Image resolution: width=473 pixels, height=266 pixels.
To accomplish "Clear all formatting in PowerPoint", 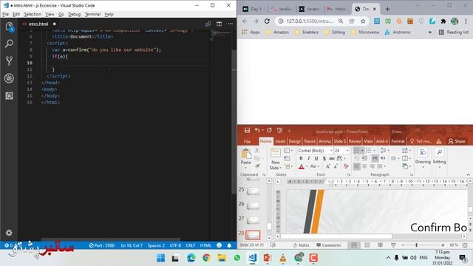I will click(x=347, y=166).
